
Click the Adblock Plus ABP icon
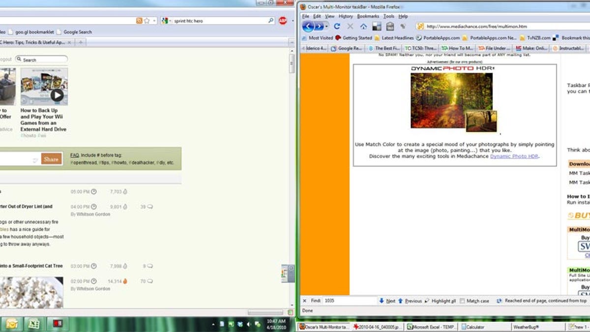[283, 21]
